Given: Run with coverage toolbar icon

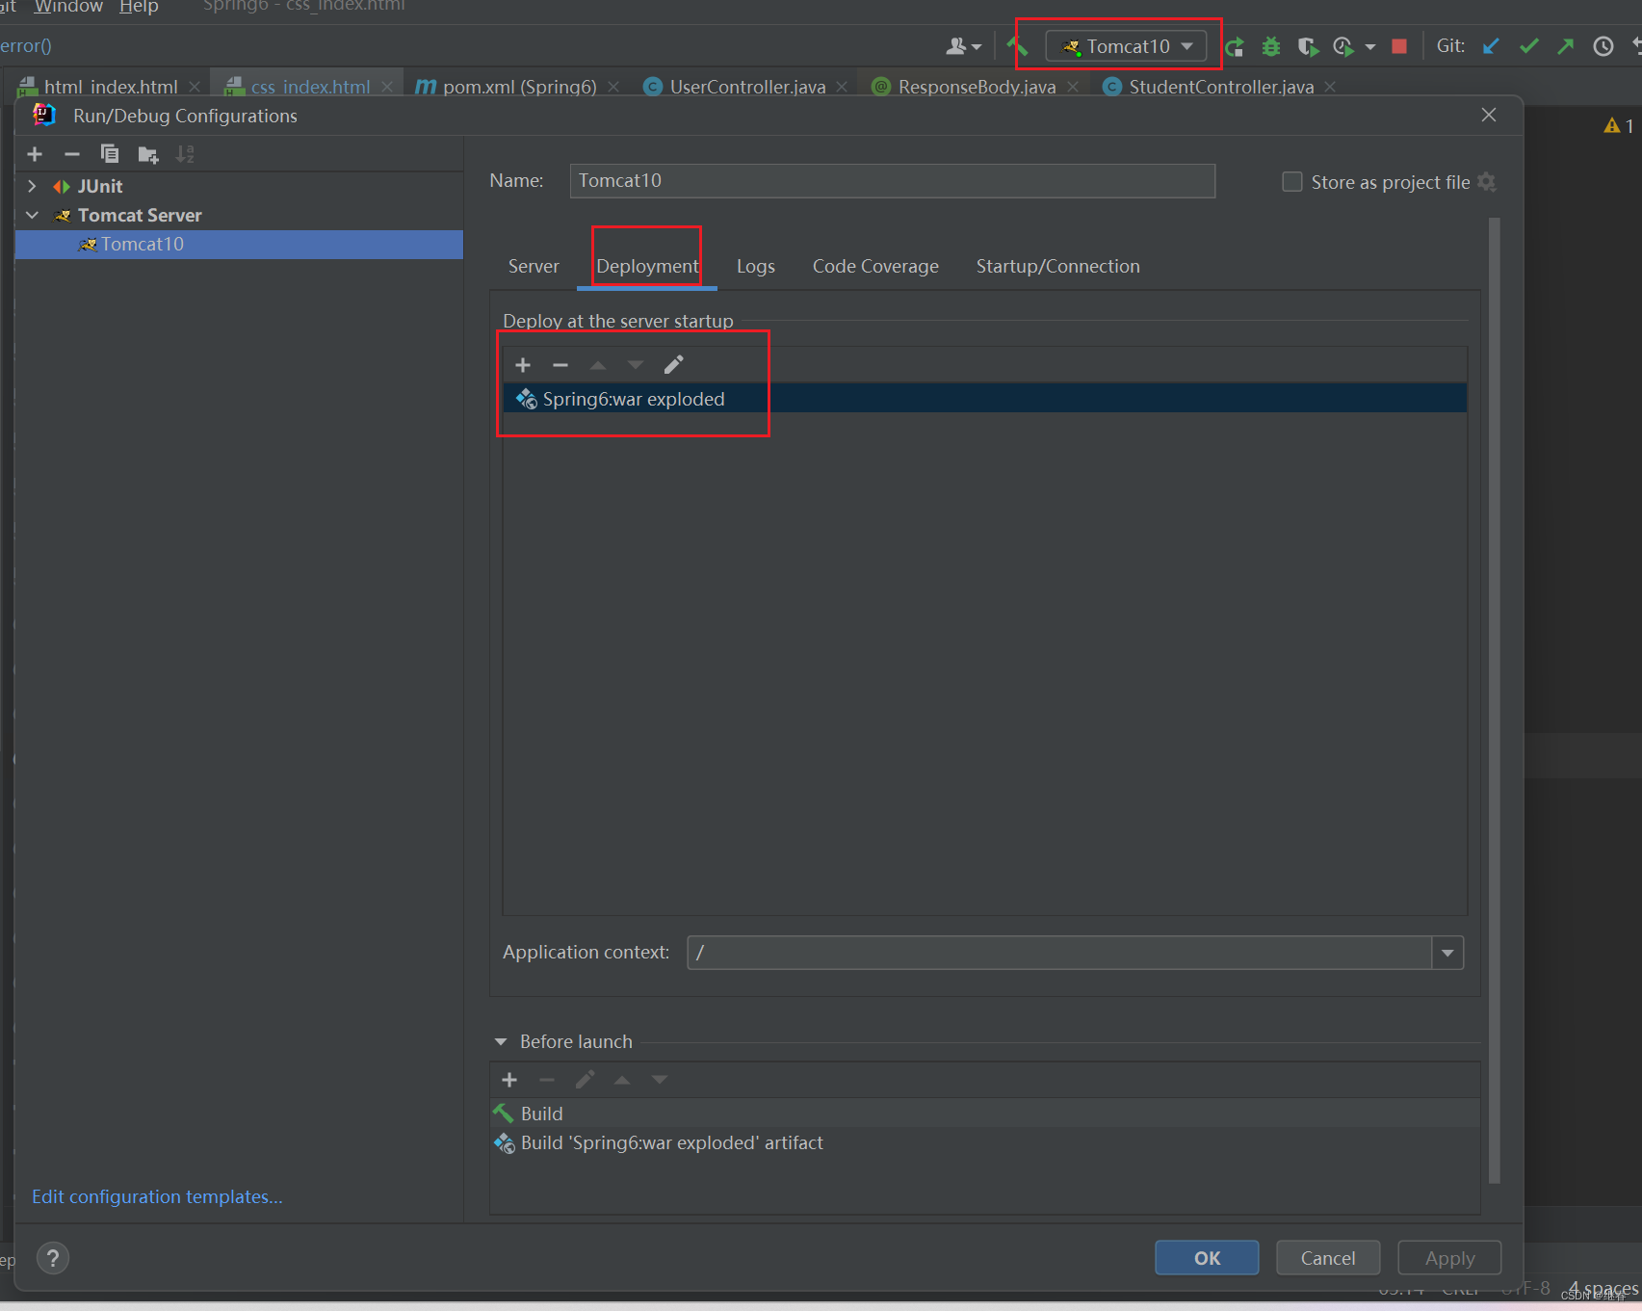Looking at the screenshot, I should (x=1307, y=46).
